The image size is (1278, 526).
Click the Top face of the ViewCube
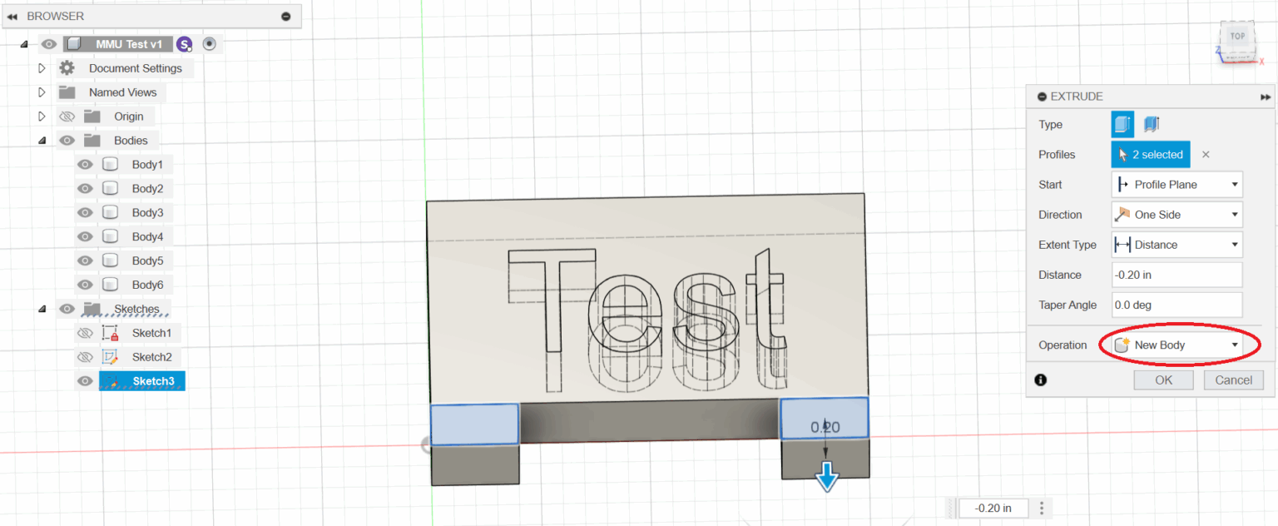(1237, 37)
